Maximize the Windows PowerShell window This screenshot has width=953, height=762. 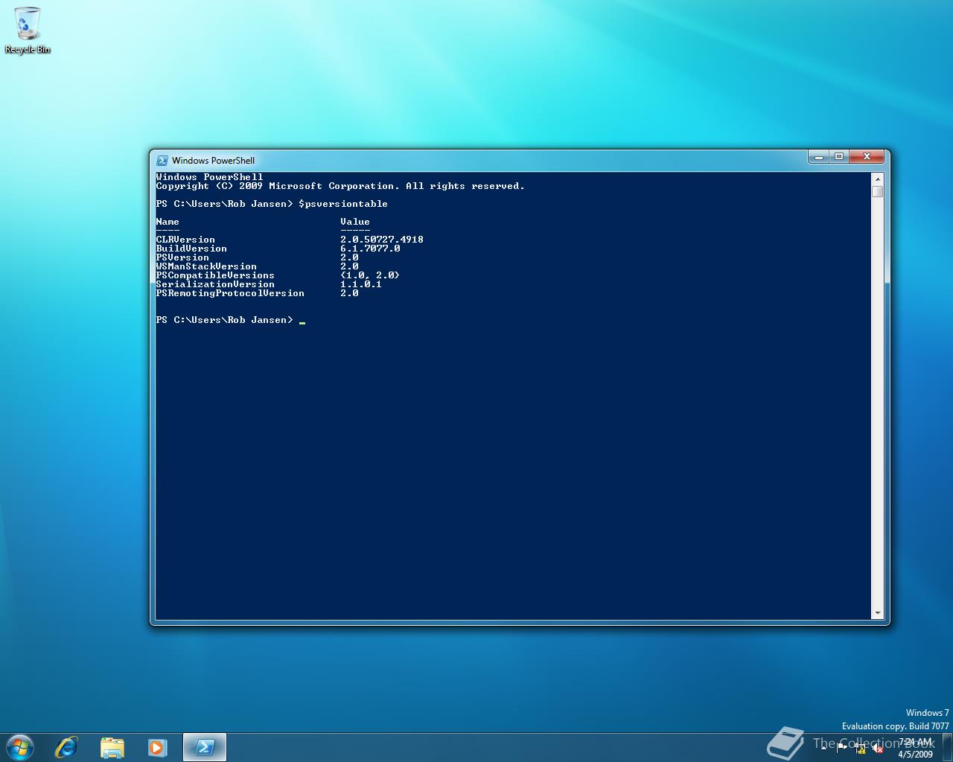click(x=839, y=156)
